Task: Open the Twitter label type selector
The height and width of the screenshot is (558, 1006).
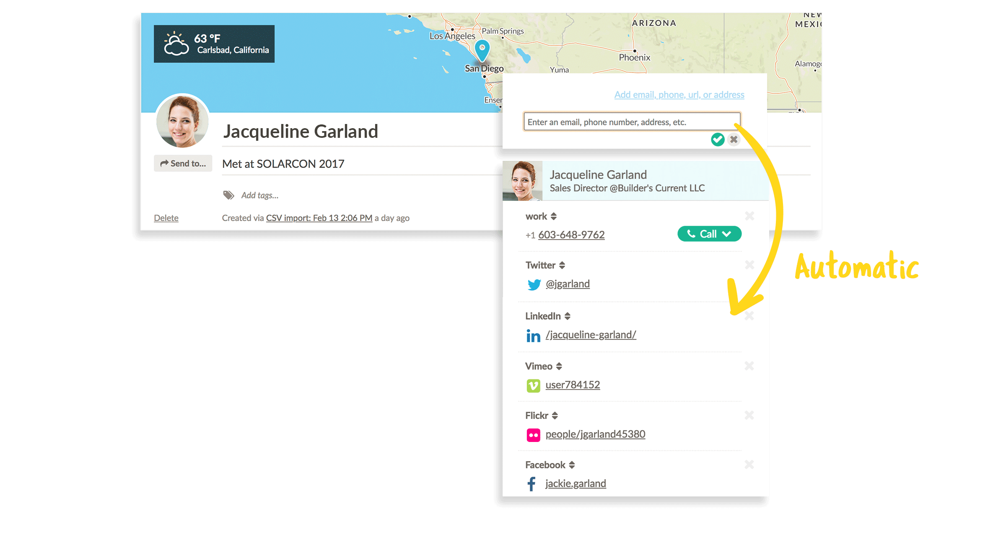Action: coord(562,266)
